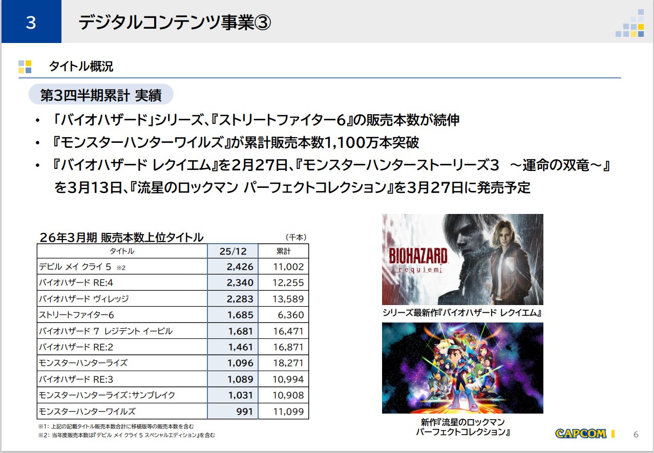Click the cumulative value 11,099

[x=288, y=411]
